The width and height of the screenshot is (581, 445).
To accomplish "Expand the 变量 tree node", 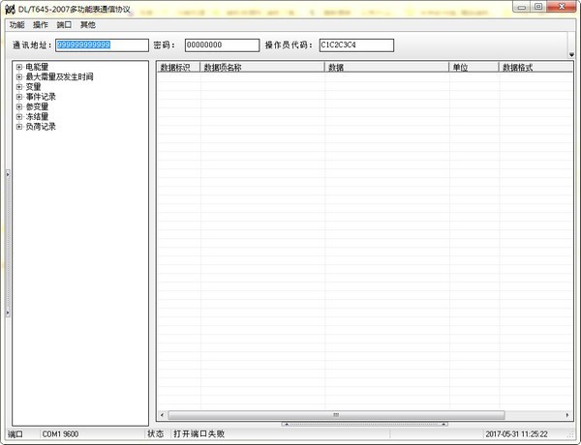I will tap(19, 86).
